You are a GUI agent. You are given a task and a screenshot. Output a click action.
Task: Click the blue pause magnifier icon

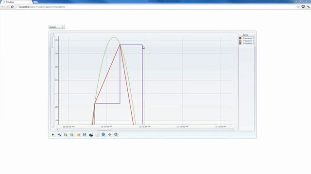pyautogui.click(x=104, y=134)
